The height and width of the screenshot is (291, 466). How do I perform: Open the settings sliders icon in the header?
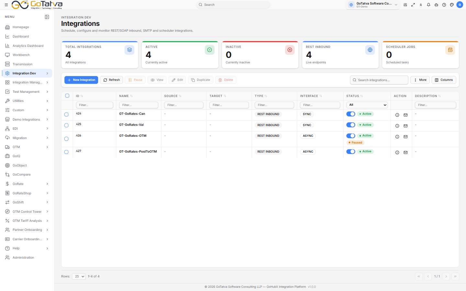click(x=405, y=5)
